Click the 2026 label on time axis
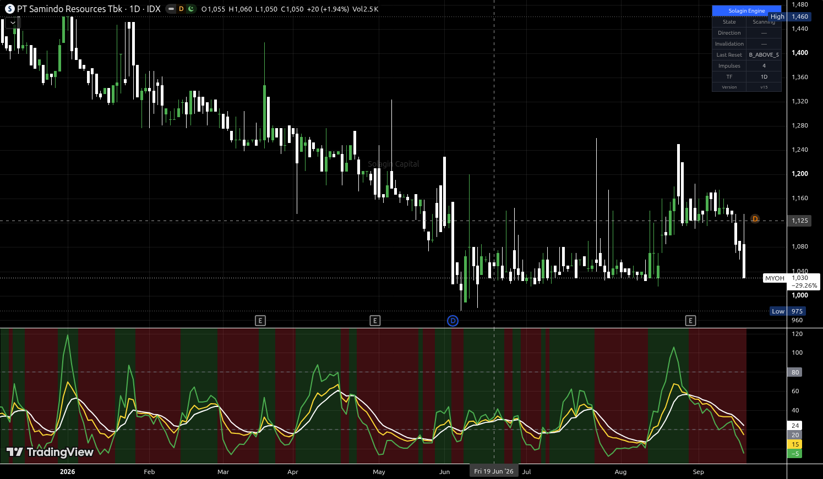Screen dimensions: 823x479 tap(67, 472)
